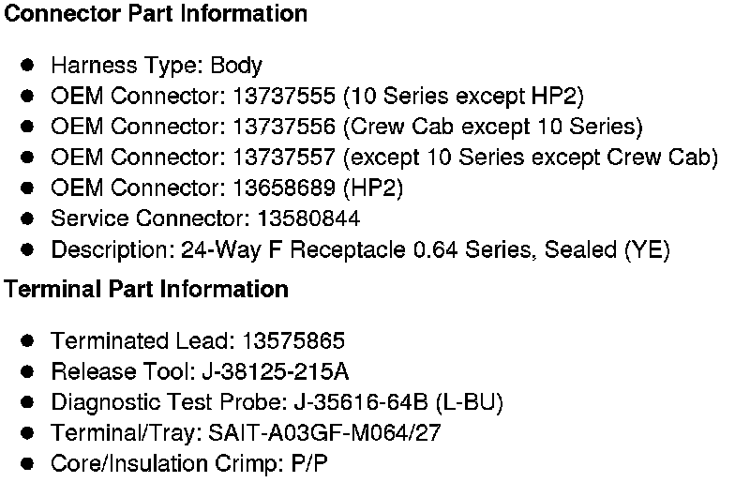Click release tool J-38125-215A

click(x=276, y=371)
